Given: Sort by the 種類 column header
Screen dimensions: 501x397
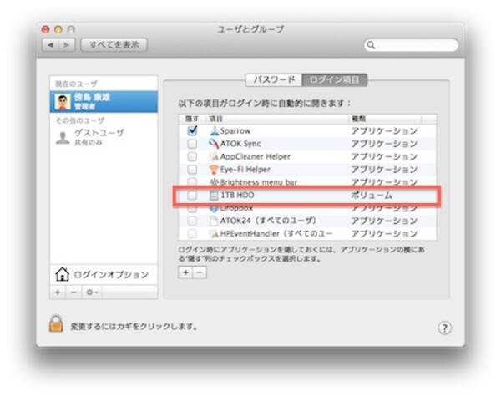Looking at the screenshot, I should (x=385, y=119).
